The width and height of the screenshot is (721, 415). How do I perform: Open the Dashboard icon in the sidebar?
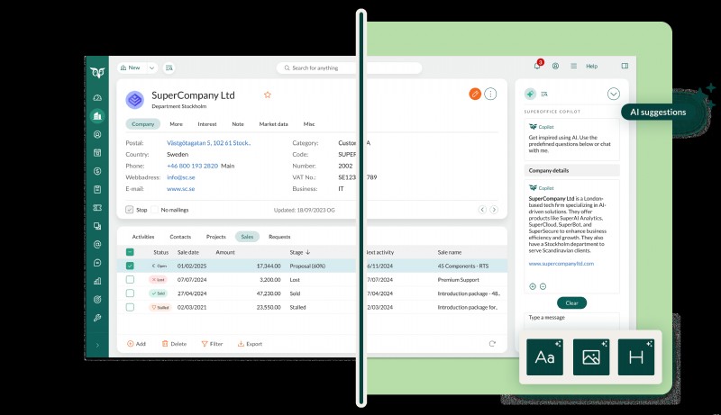click(97, 98)
